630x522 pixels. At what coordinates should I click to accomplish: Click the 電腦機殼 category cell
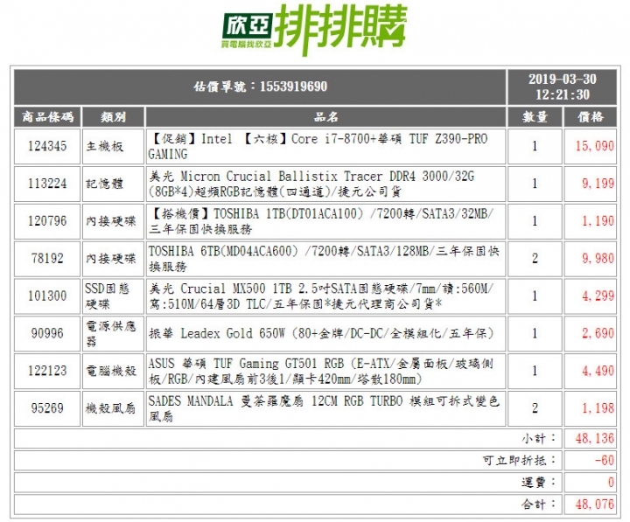pos(113,371)
